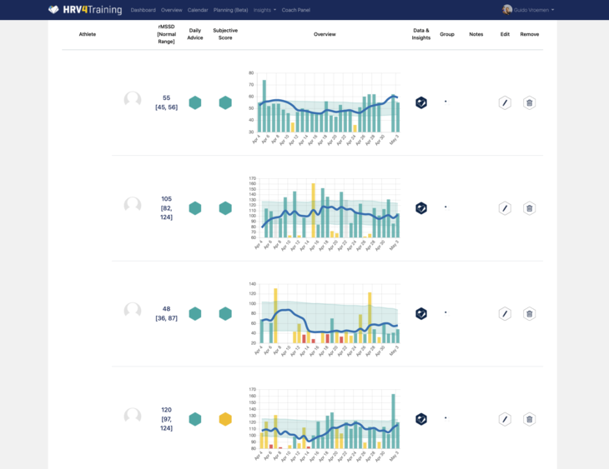The height and width of the screenshot is (469, 609).
Task: Expand the Guido Vroemen user dropdown
Action: tap(534, 10)
